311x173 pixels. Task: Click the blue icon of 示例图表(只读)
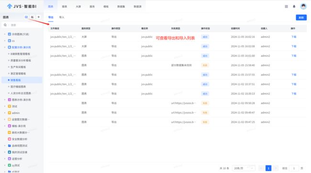click(x=9, y=34)
